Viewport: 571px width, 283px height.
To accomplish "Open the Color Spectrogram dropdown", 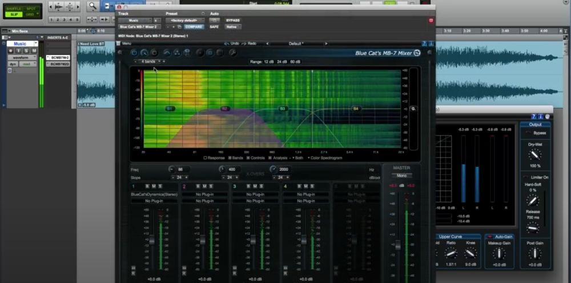I will tap(325, 158).
